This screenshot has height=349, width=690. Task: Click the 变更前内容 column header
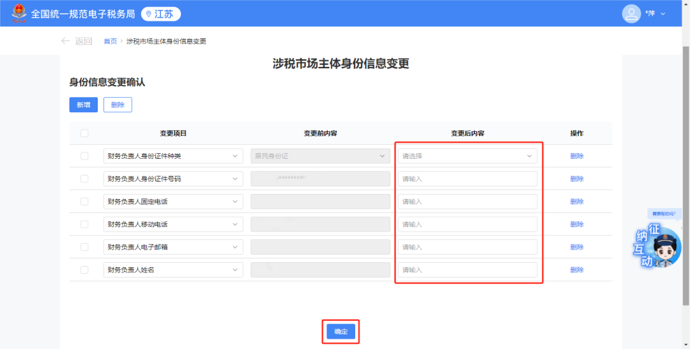pyautogui.click(x=320, y=133)
